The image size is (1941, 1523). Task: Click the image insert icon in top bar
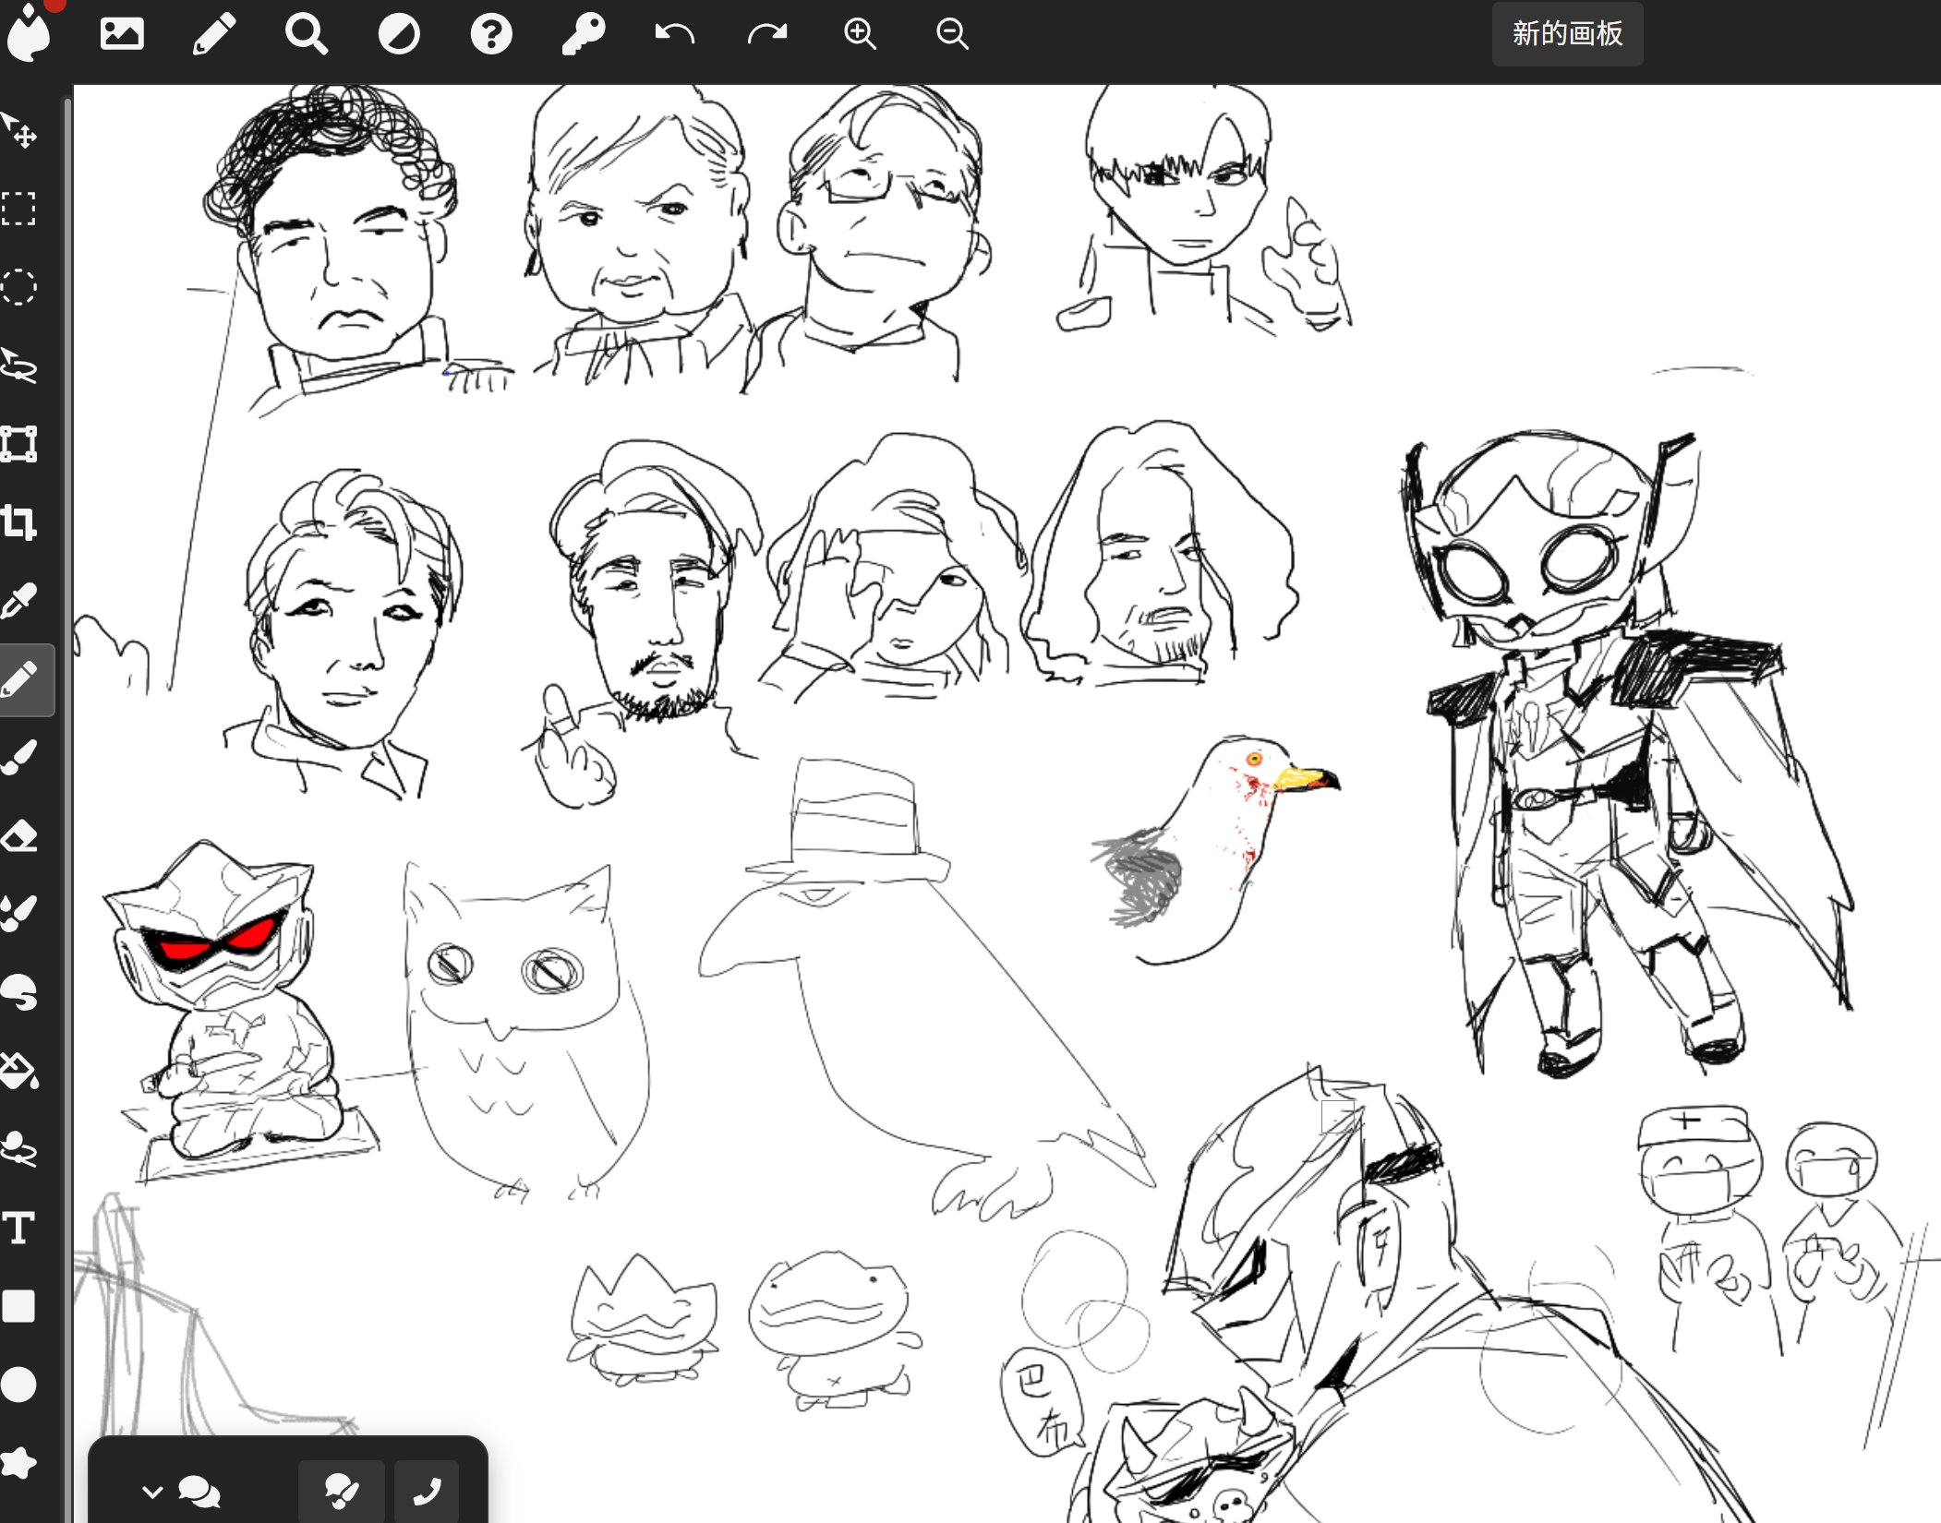[122, 34]
